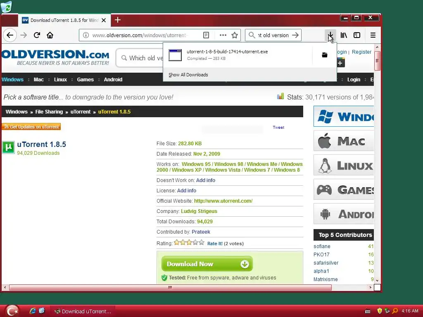Reload the page with the refresh icon
The height and width of the screenshot is (317, 423).
click(37, 35)
